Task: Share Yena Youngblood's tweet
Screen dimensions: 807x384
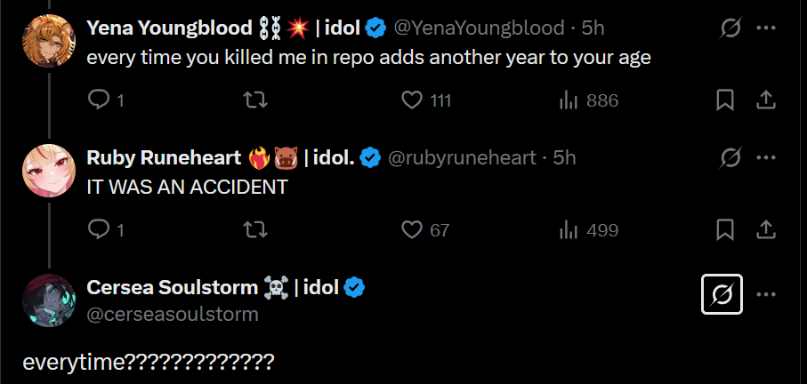Action: point(765,100)
